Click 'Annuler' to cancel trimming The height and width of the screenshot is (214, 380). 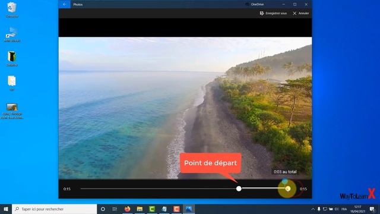(x=301, y=13)
